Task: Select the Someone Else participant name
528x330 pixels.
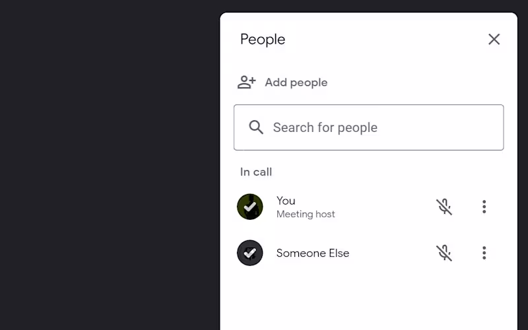Action: 313,253
